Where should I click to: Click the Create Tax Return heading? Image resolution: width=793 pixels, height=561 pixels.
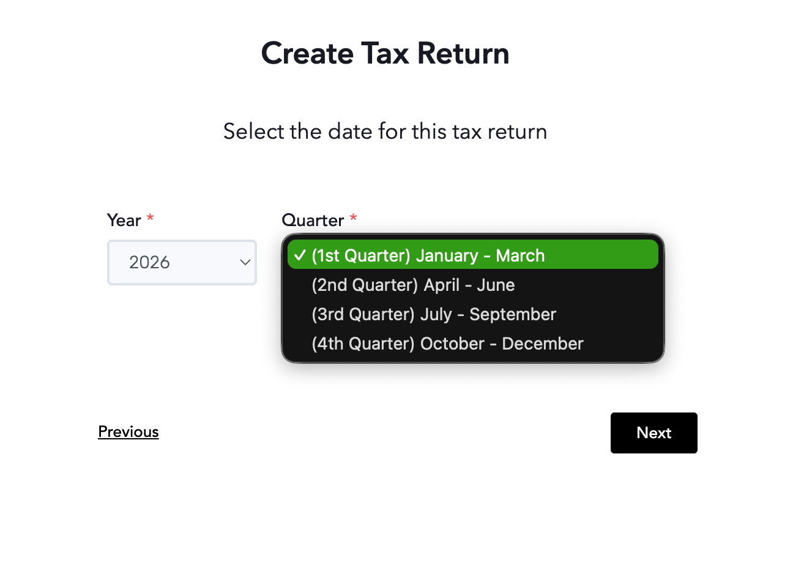point(385,53)
